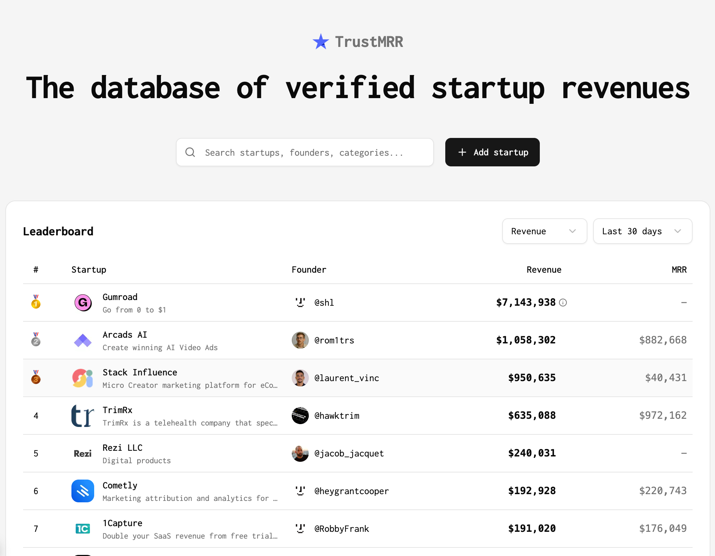Open founder @laurent_vinc profile link
This screenshot has width=715, height=556.
pyautogui.click(x=346, y=378)
